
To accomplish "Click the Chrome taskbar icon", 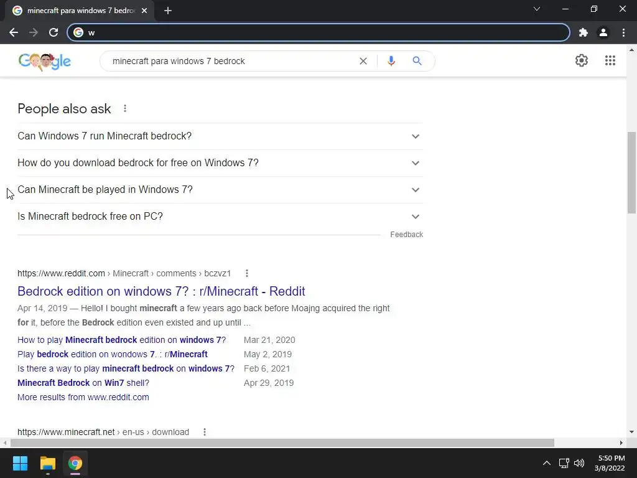I will coord(75,463).
